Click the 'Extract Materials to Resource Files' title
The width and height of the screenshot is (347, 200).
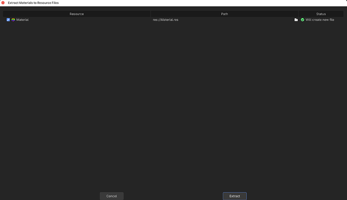(33, 3)
